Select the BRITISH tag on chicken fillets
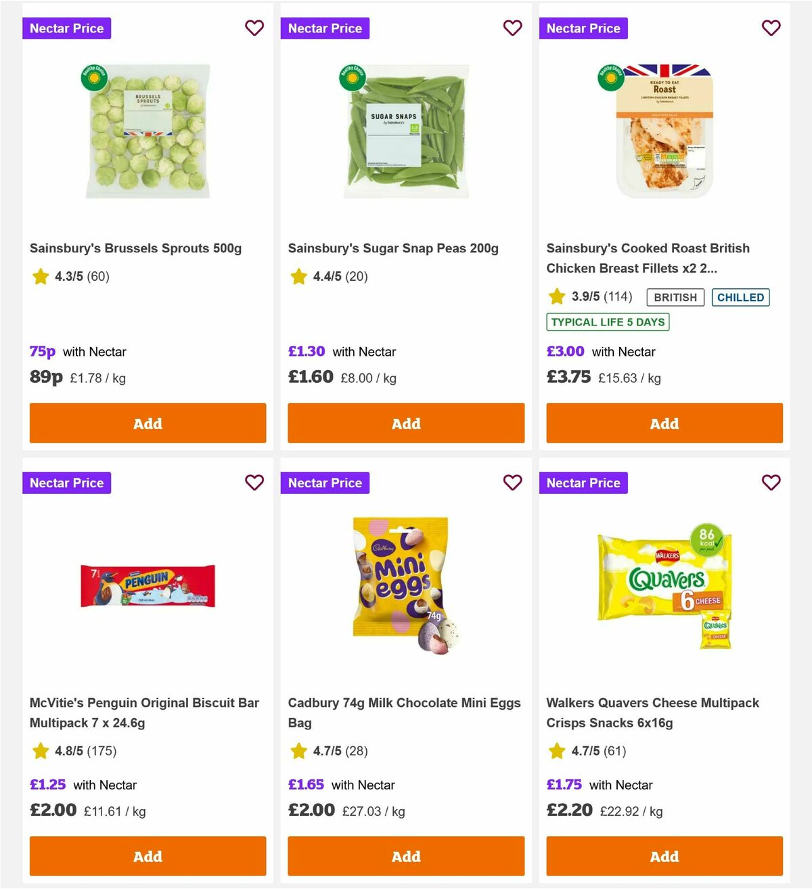The height and width of the screenshot is (889, 812). coord(674,297)
